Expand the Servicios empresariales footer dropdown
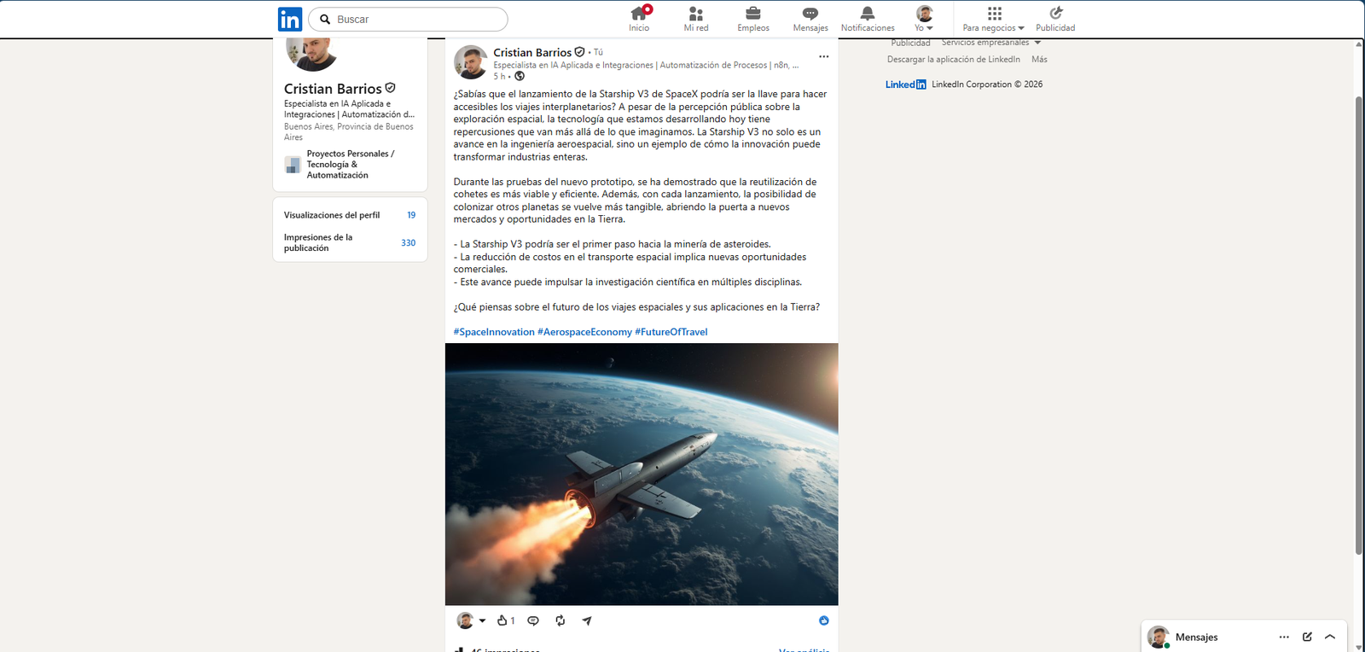 coord(991,43)
